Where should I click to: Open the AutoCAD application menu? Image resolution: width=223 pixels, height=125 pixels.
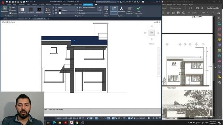point(3,2)
